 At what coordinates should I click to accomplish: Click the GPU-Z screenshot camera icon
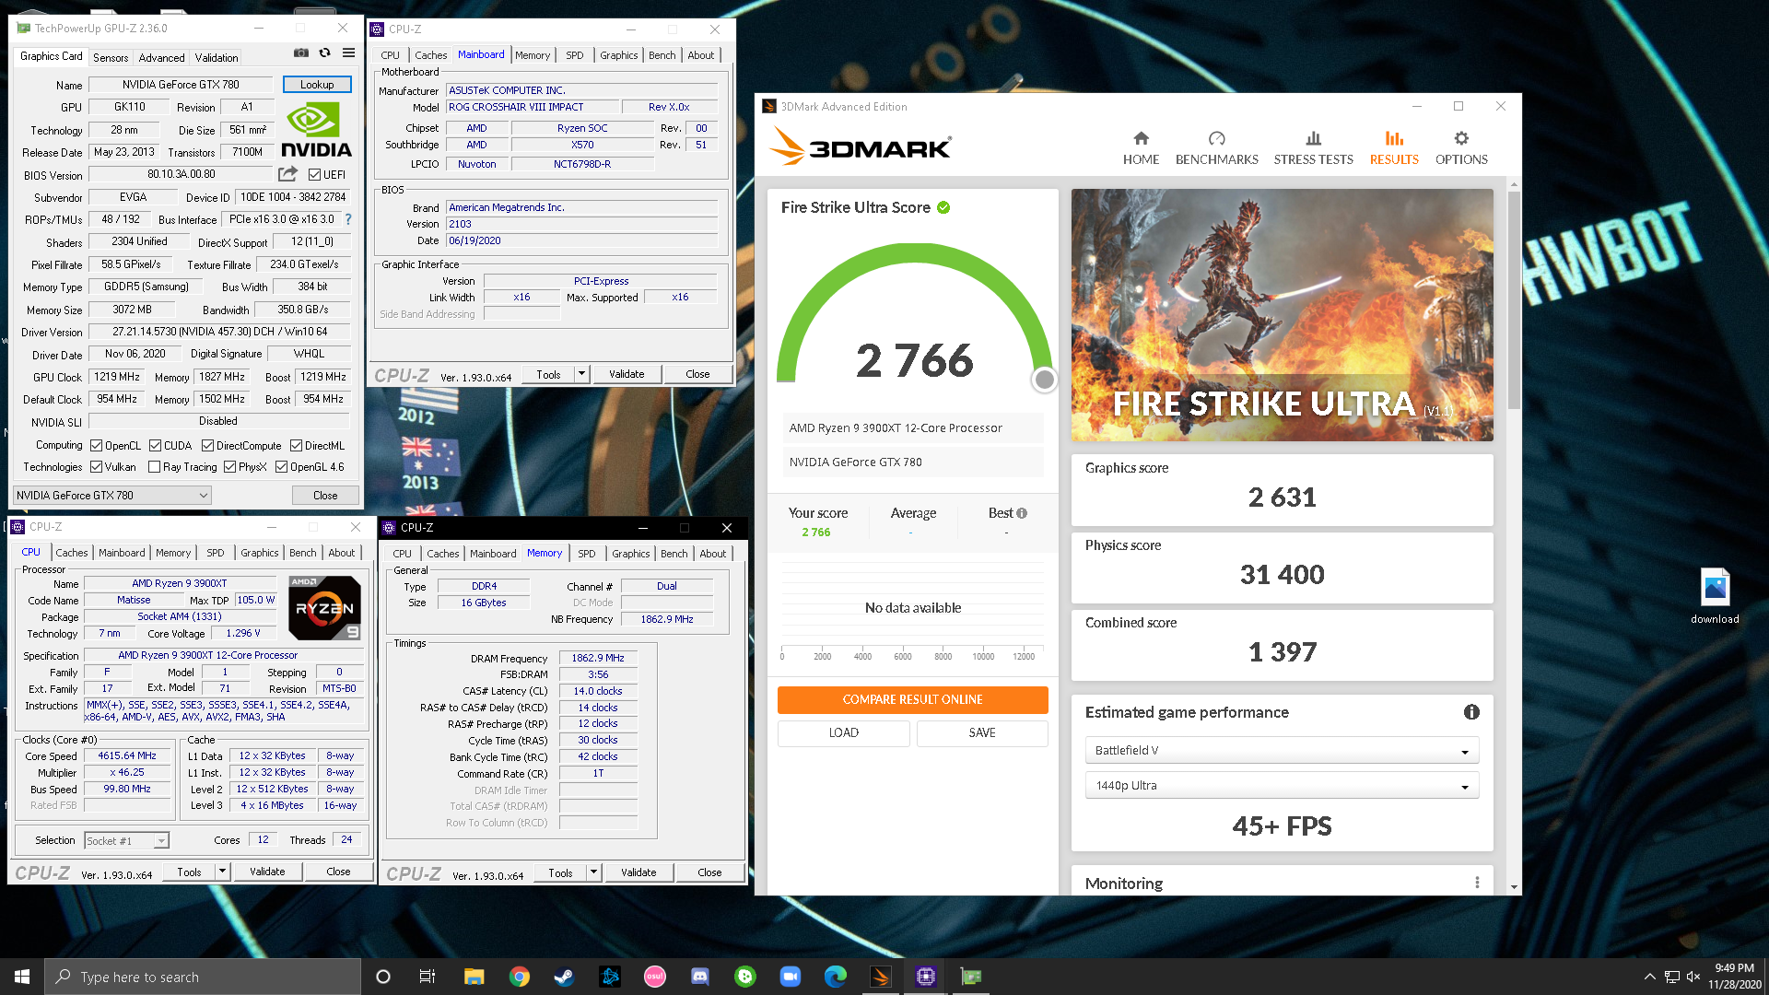(301, 53)
